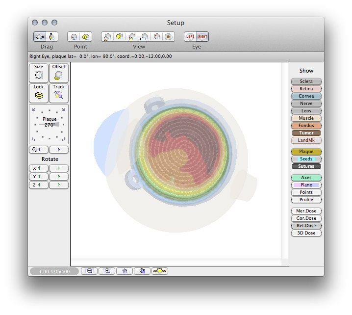Show the Ret.Dose overlay

[x=306, y=226]
